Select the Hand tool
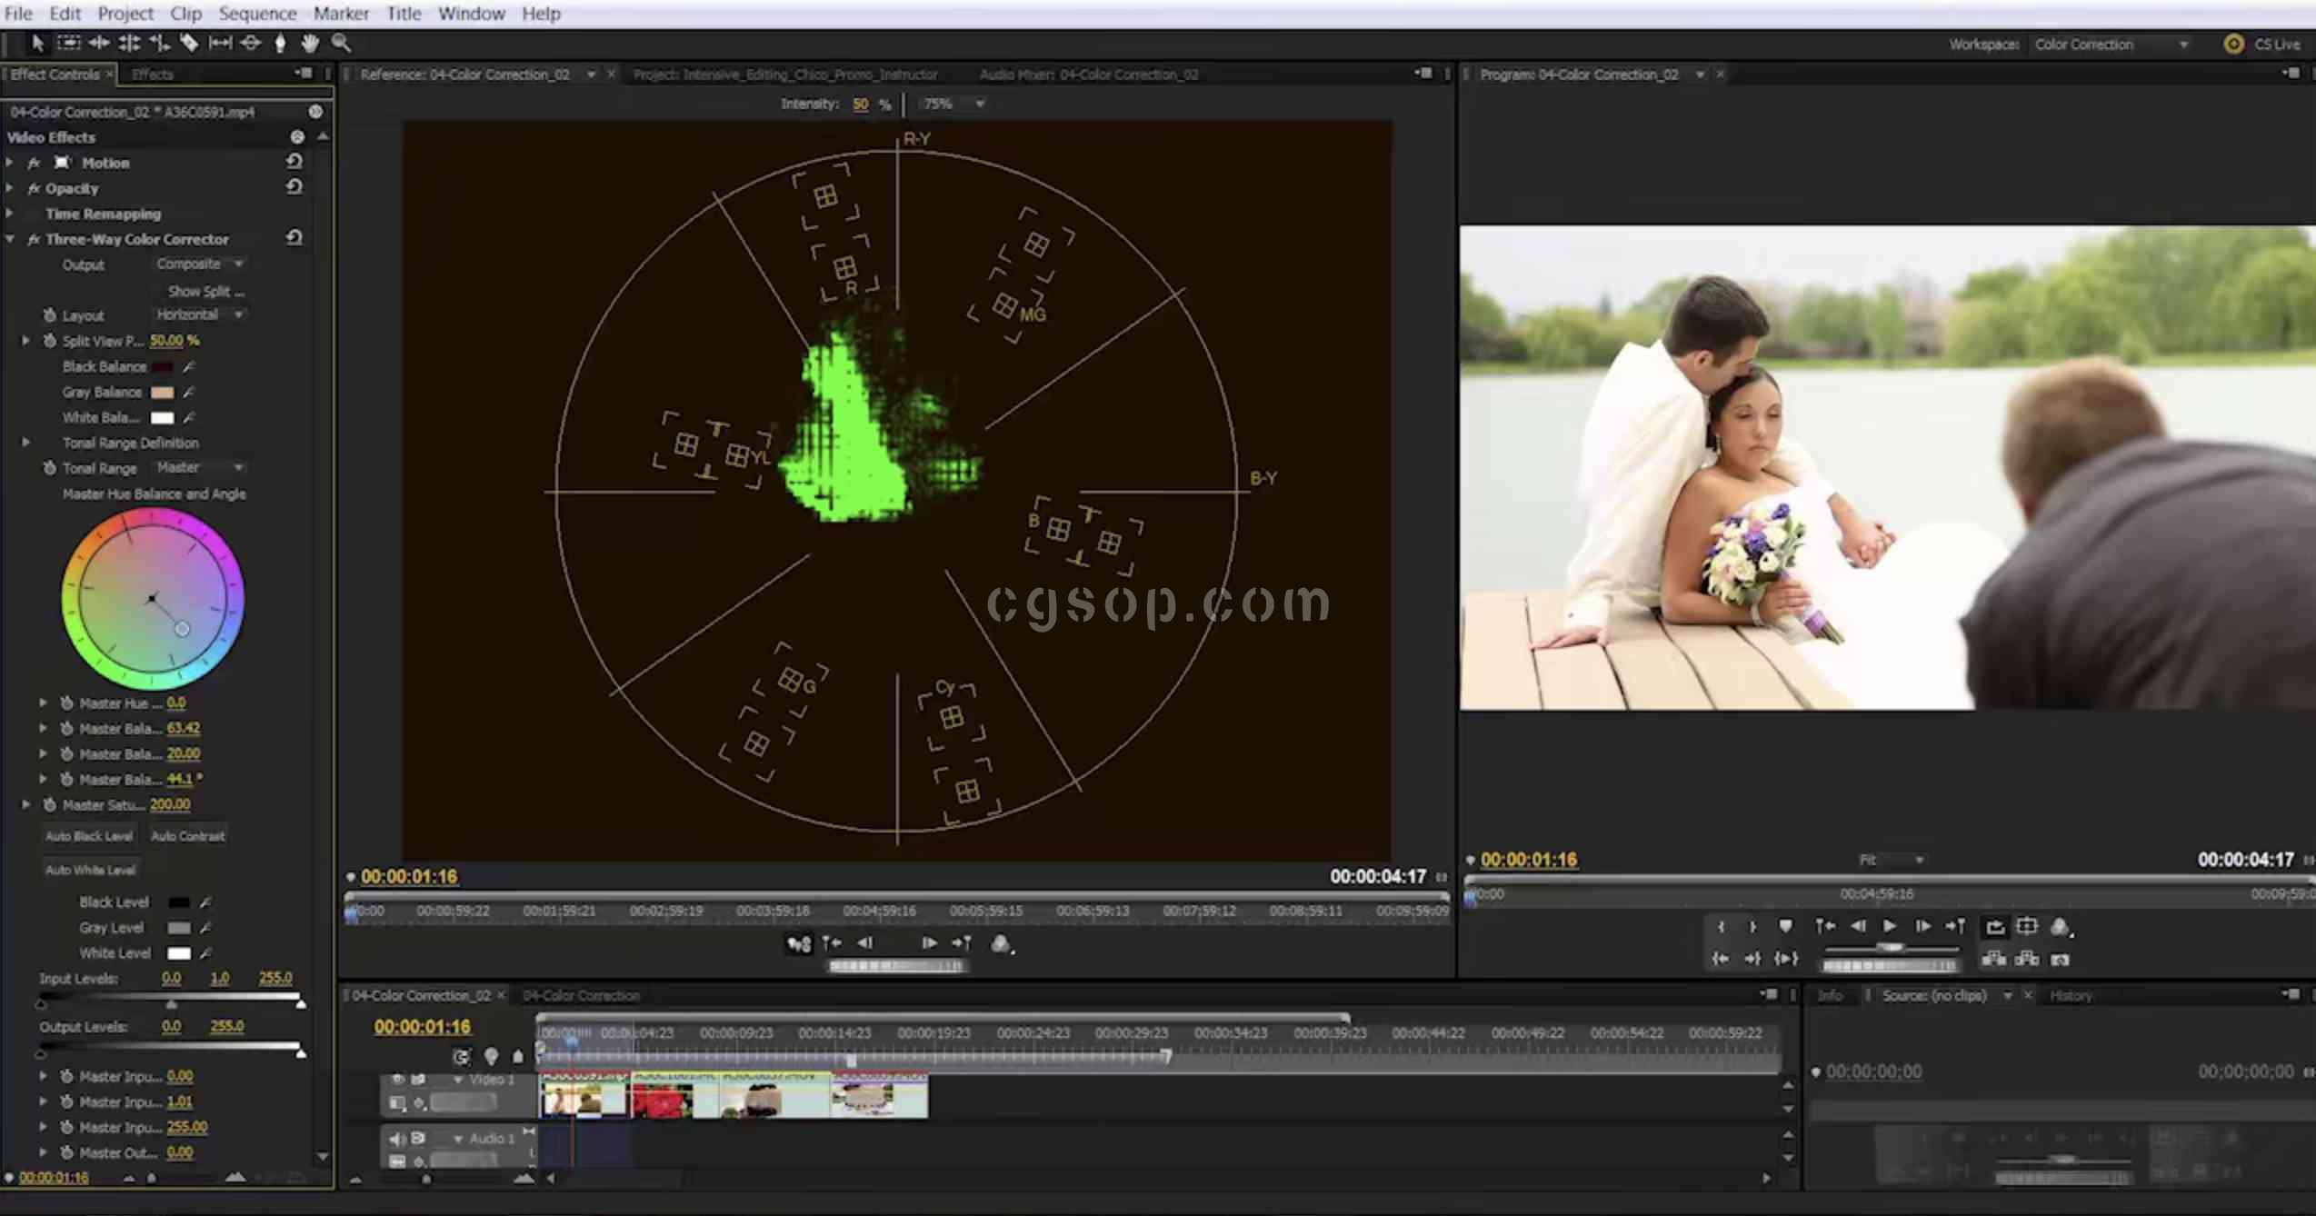The image size is (2316, 1216). point(310,43)
